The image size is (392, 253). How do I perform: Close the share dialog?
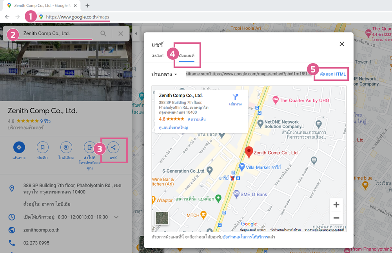[x=342, y=44]
